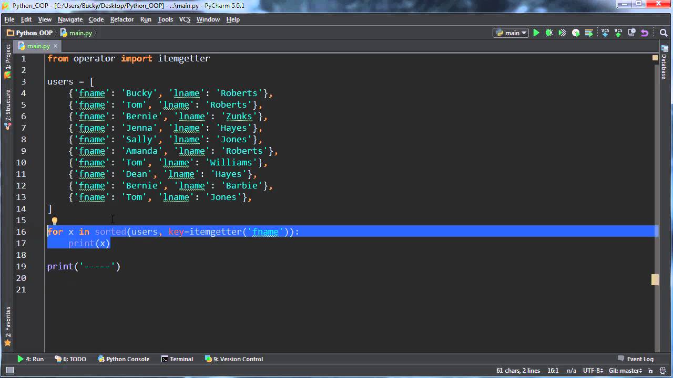The width and height of the screenshot is (673, 378).
Task: Show VCS history clock icon
Action: 631,33
